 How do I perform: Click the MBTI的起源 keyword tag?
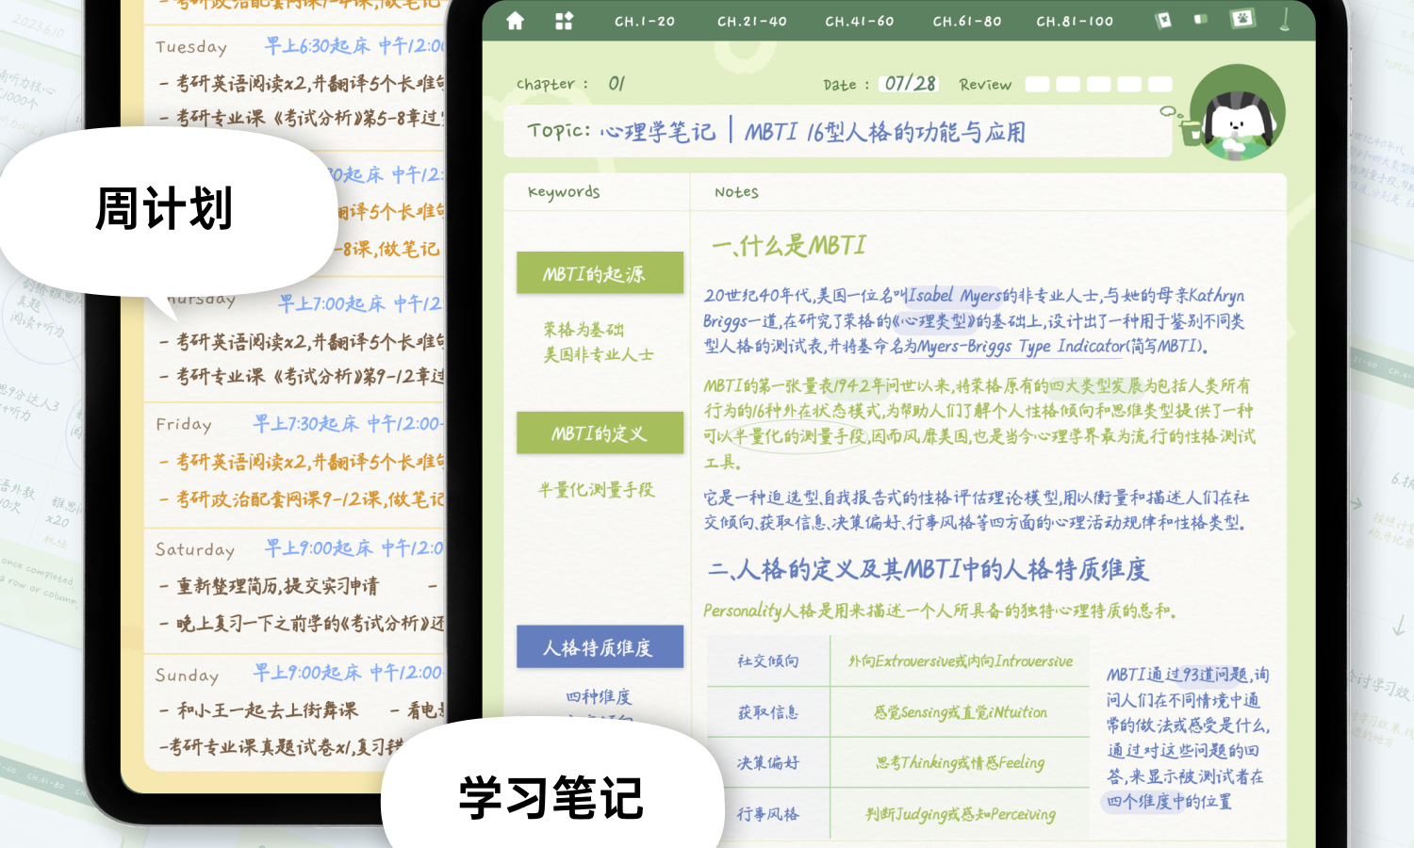point(600,272)
